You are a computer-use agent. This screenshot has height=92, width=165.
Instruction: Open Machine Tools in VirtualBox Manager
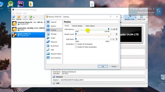[129, 17]
